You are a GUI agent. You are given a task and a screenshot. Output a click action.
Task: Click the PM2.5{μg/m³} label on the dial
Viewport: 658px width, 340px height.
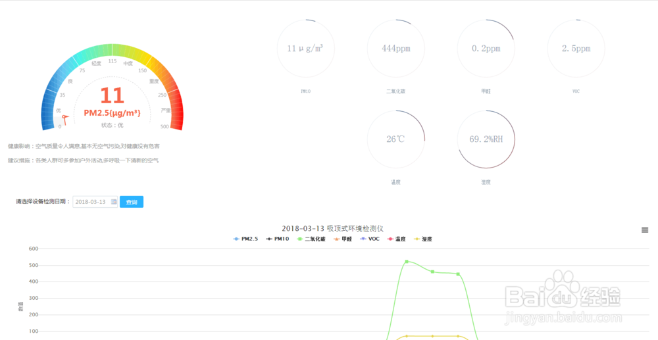click(112, 112)
